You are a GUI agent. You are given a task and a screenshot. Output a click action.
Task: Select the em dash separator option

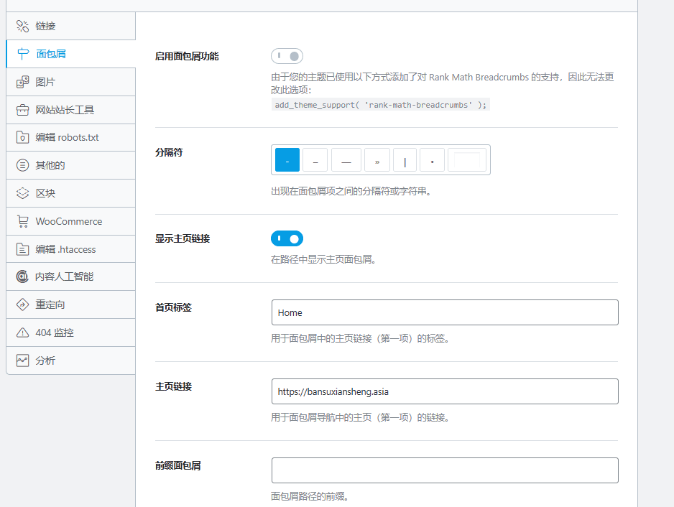click(346, 160)
